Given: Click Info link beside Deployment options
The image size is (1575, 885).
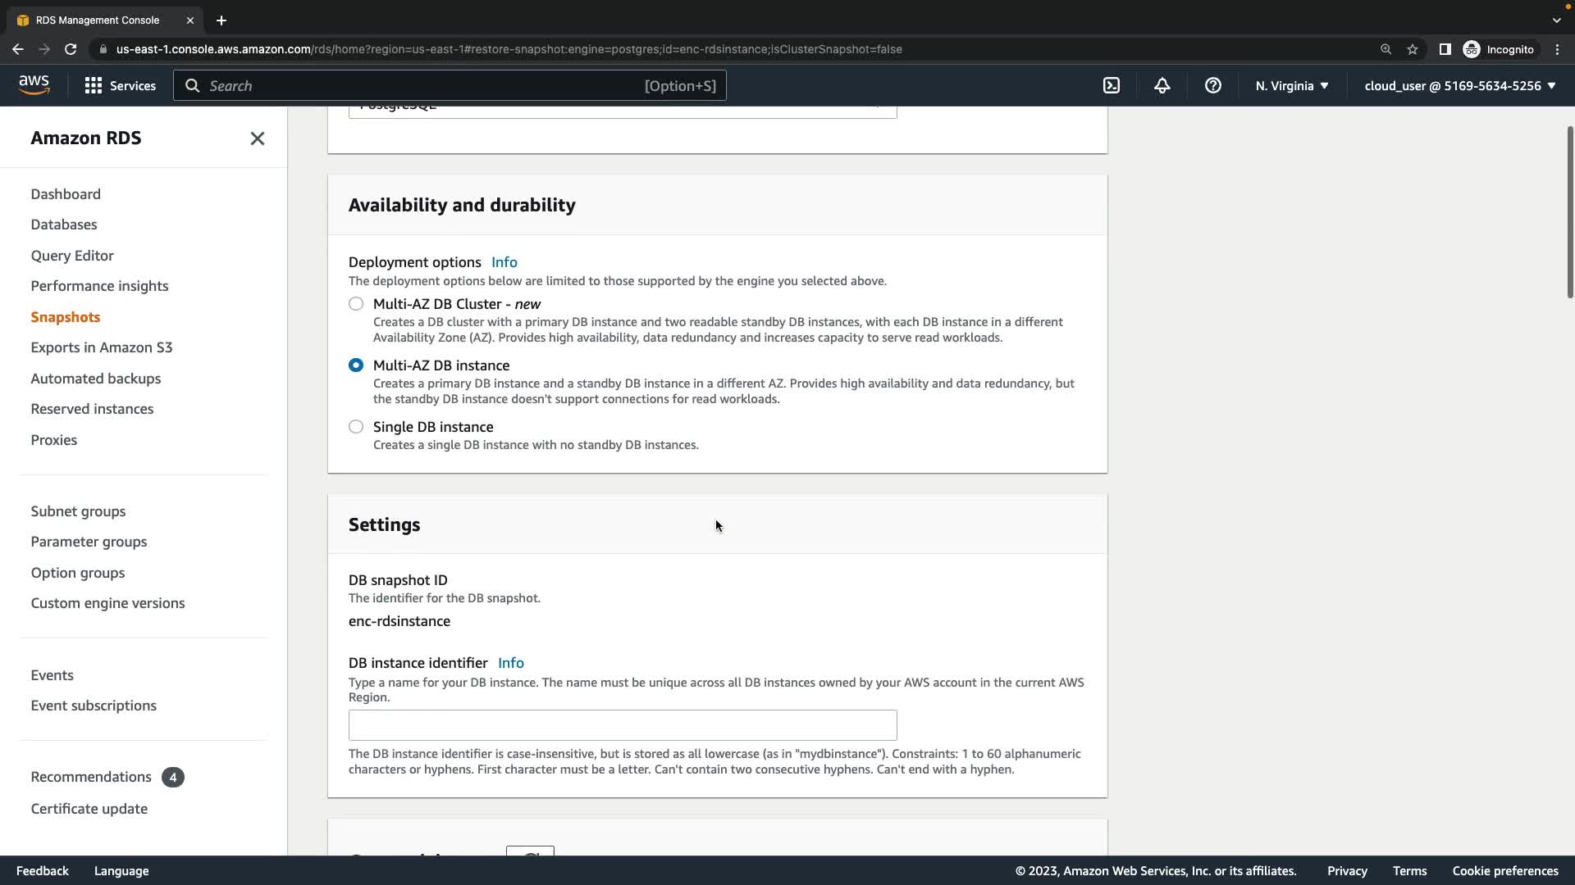Looking at the screenshot, I should [x=504, y=262].
